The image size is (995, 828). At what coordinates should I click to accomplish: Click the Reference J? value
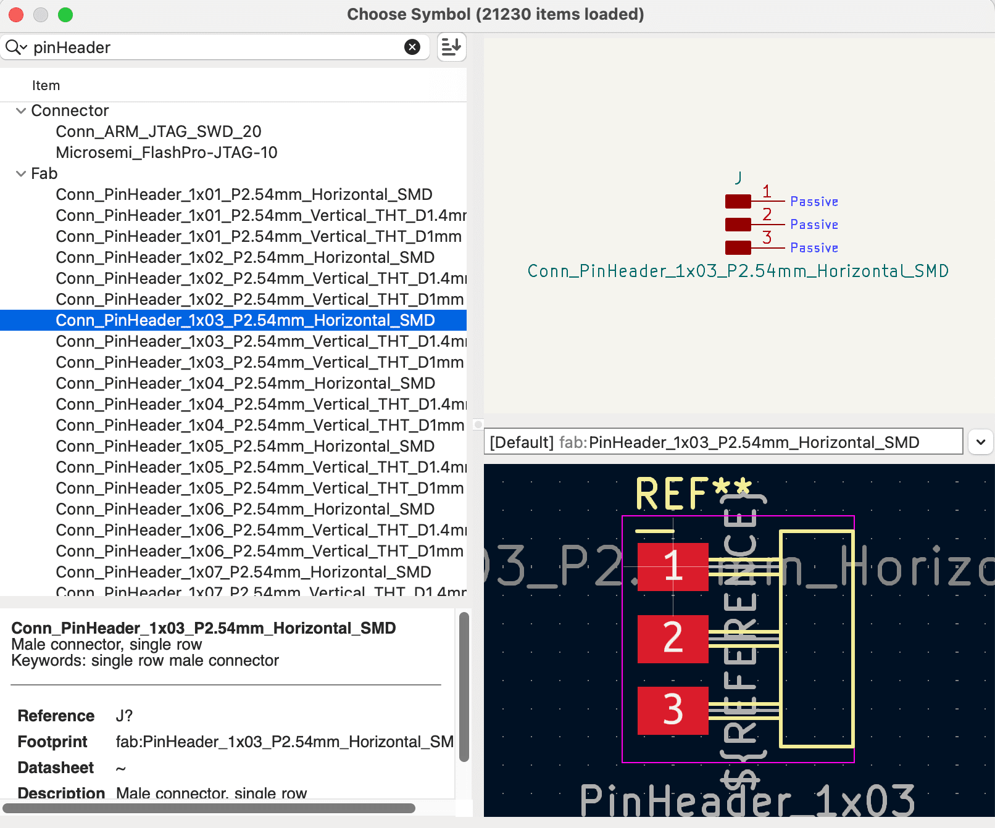[x=124, y=716]
